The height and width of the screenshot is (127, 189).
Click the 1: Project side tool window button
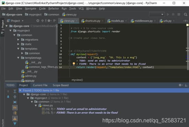[2, 27]
